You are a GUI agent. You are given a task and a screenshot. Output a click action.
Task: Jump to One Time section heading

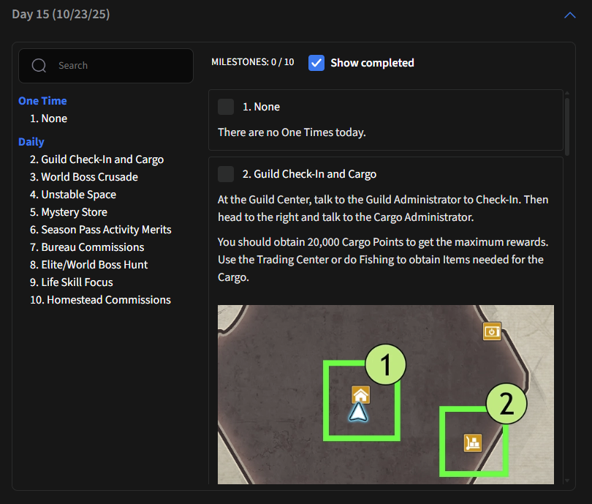(x=42, y=101)
